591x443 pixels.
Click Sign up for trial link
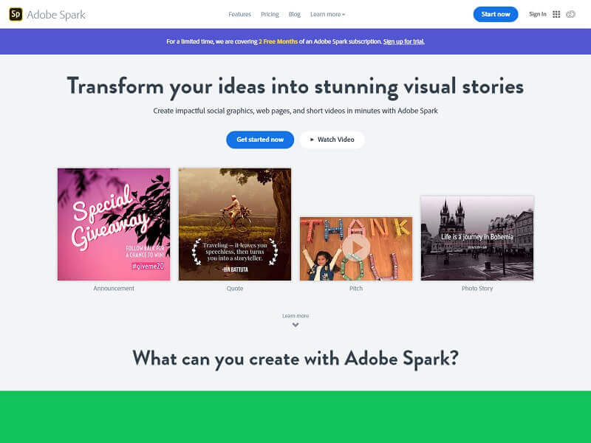[403, 41]
